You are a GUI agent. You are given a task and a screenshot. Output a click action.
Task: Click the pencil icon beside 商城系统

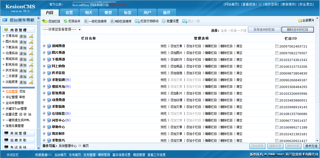[x=31, y=59]
